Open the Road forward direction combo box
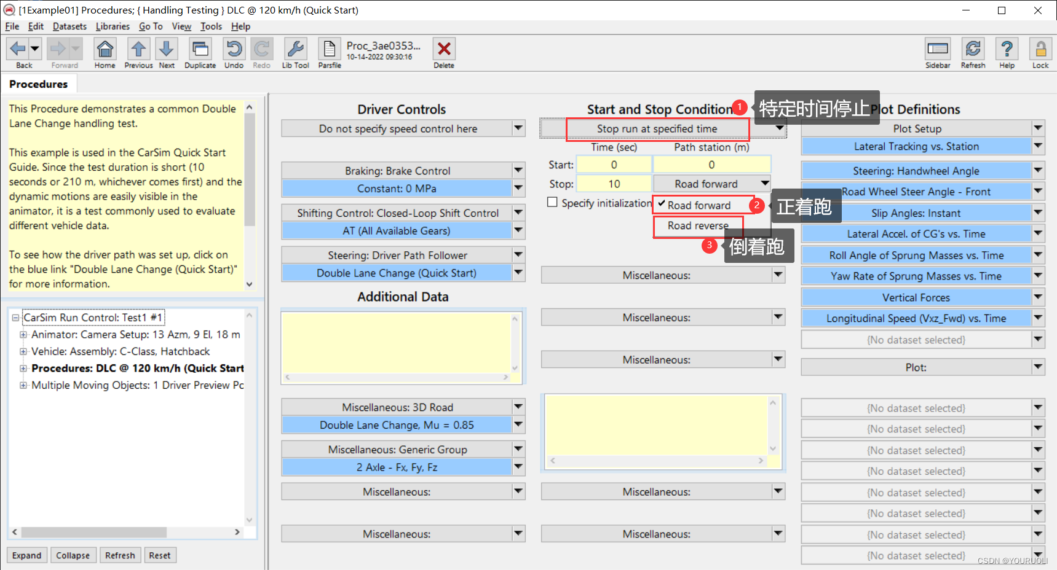This screenshot has width=1057, height=570. [x=712, y=184]
